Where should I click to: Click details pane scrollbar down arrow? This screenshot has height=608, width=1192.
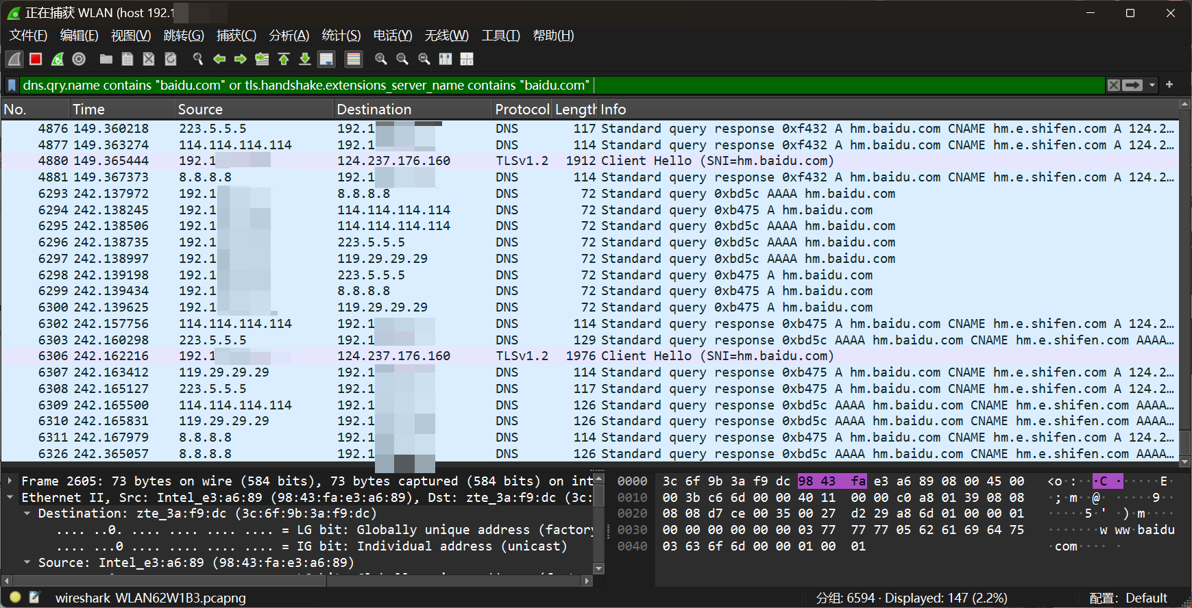tap(598, 568)
